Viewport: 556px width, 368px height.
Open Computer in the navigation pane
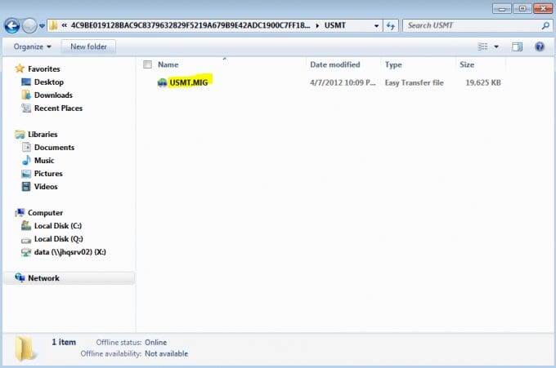click(x=46, y=213)
